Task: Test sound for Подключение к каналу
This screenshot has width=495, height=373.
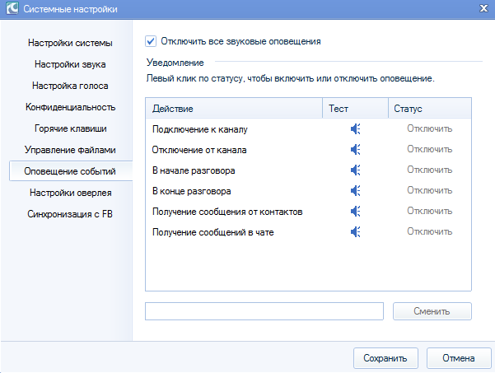Action: point(356,129)
